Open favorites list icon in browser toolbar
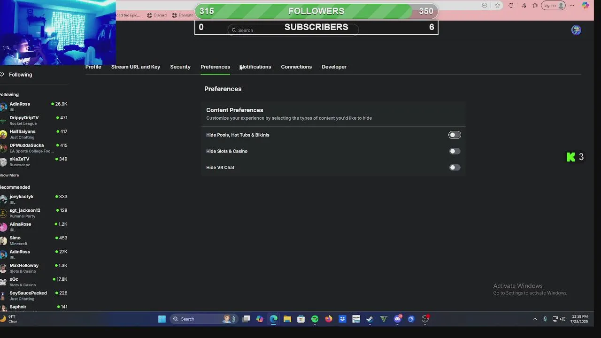 (535, 6)
